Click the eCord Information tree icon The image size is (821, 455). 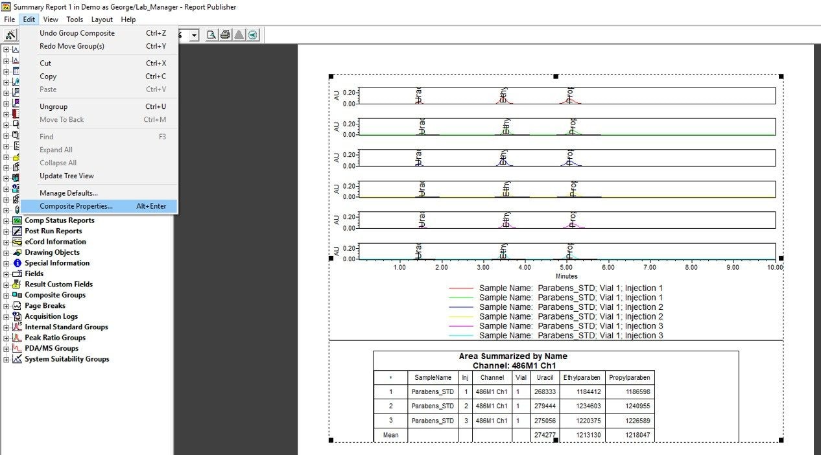(x=16, y=242)
